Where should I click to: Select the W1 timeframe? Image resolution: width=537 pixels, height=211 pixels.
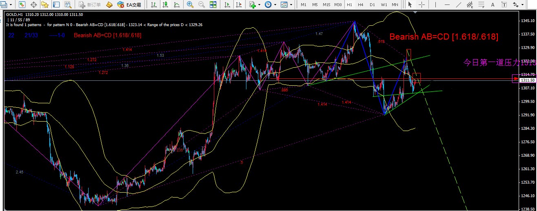(384, 5)
